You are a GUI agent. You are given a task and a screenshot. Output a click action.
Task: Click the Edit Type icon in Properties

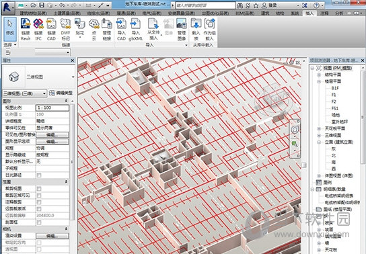coord(52,93)
